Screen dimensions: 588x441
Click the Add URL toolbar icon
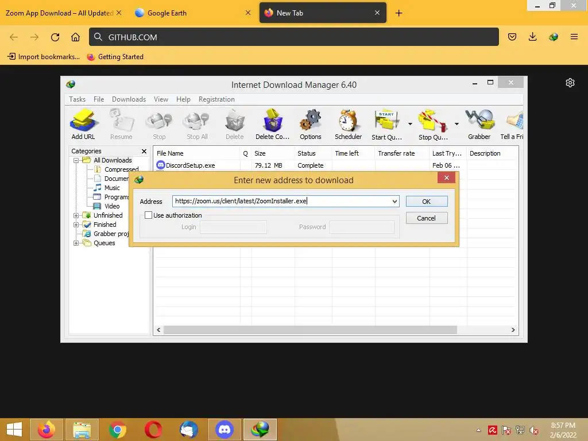pos(83,125)
